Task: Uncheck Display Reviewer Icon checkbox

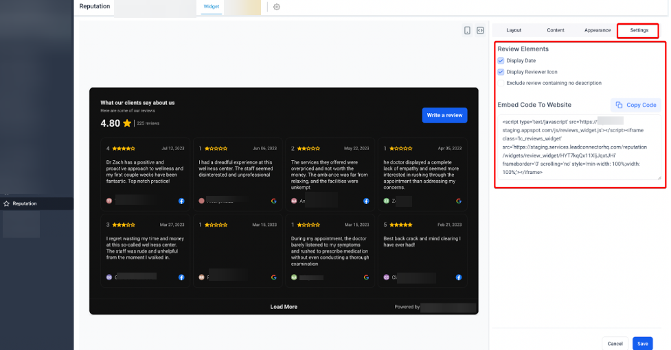Action: point(501,72)
